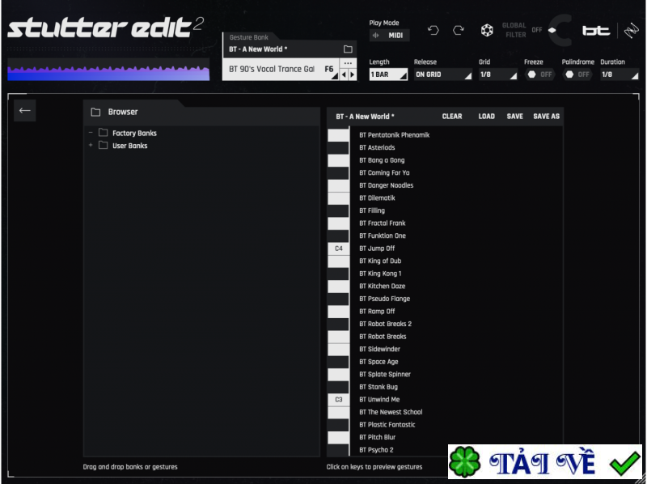Select the BT Funktion One gesture
647x484 pixels.
click(x=382, y=236)
